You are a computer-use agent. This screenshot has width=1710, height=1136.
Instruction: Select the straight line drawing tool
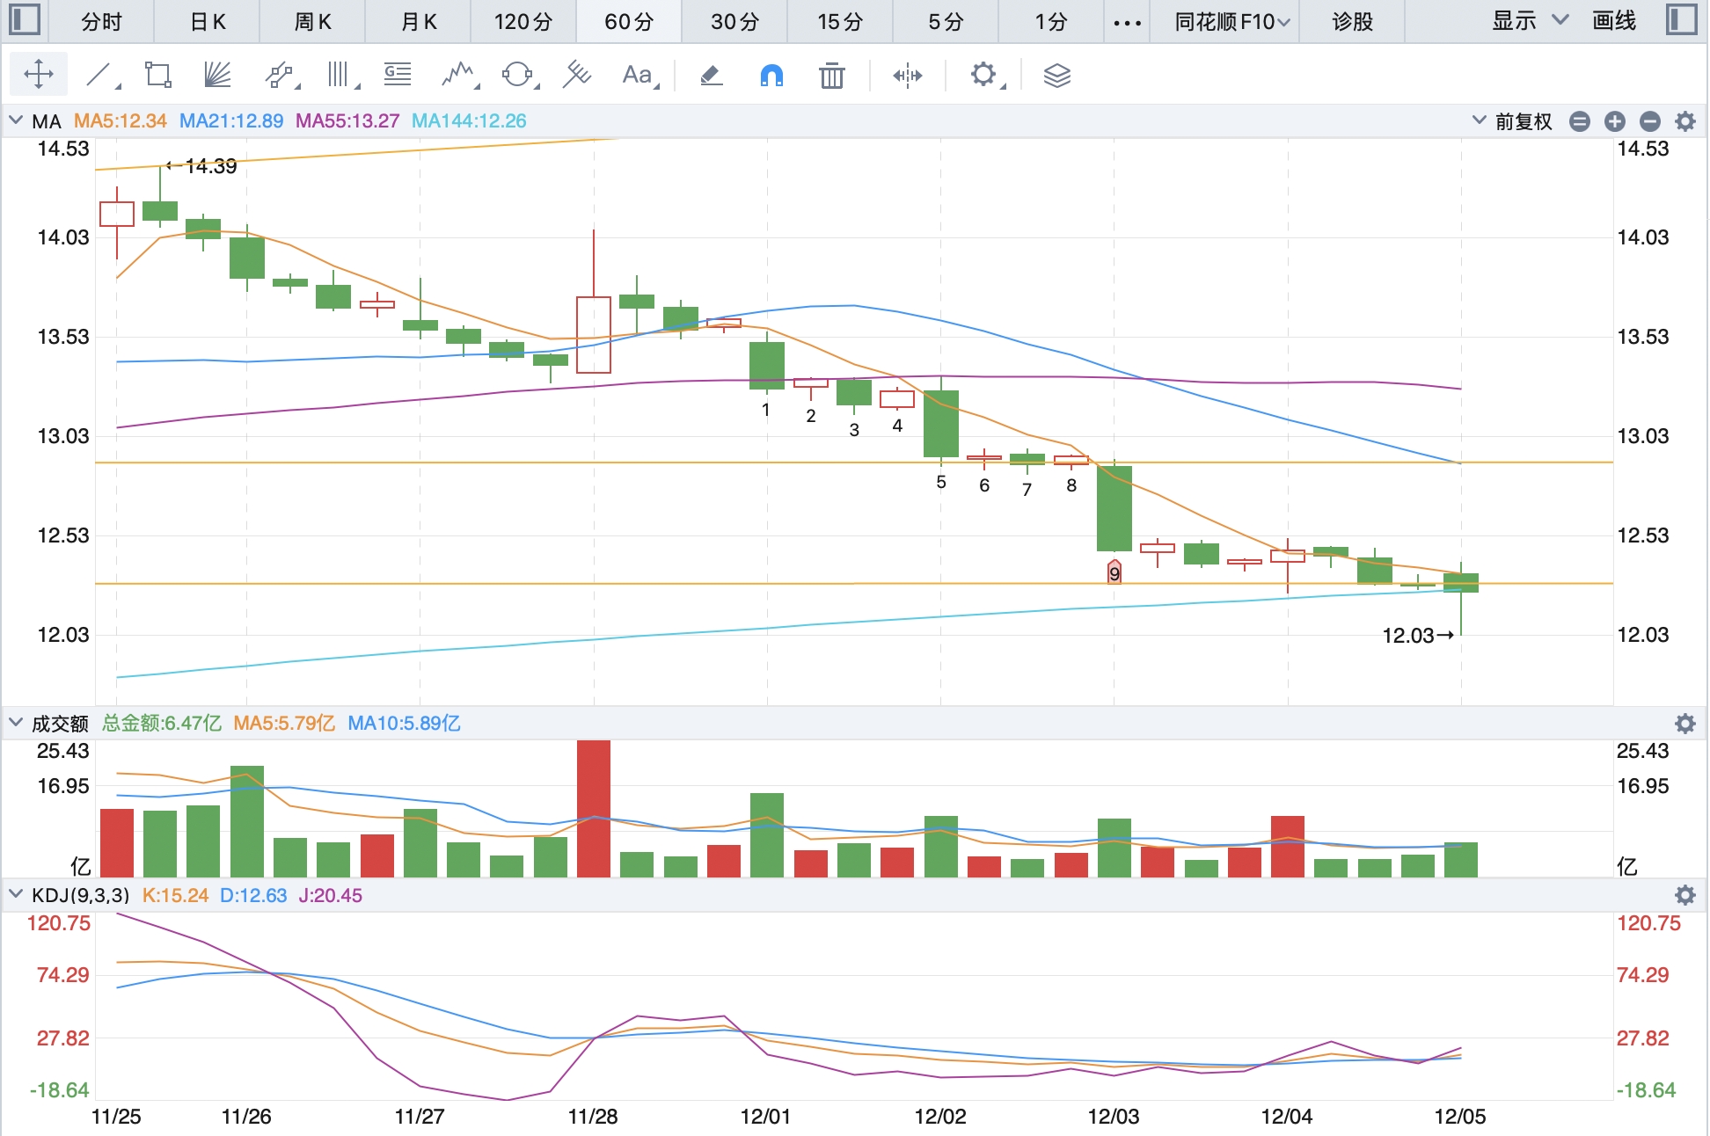(99, 76)
